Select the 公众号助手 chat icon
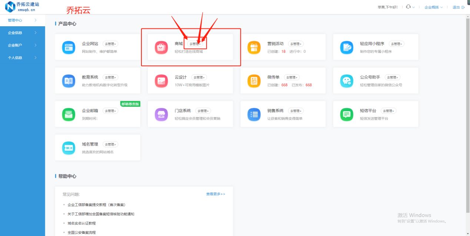This screenshot has height=236, width=470. (x=346, y=81)
